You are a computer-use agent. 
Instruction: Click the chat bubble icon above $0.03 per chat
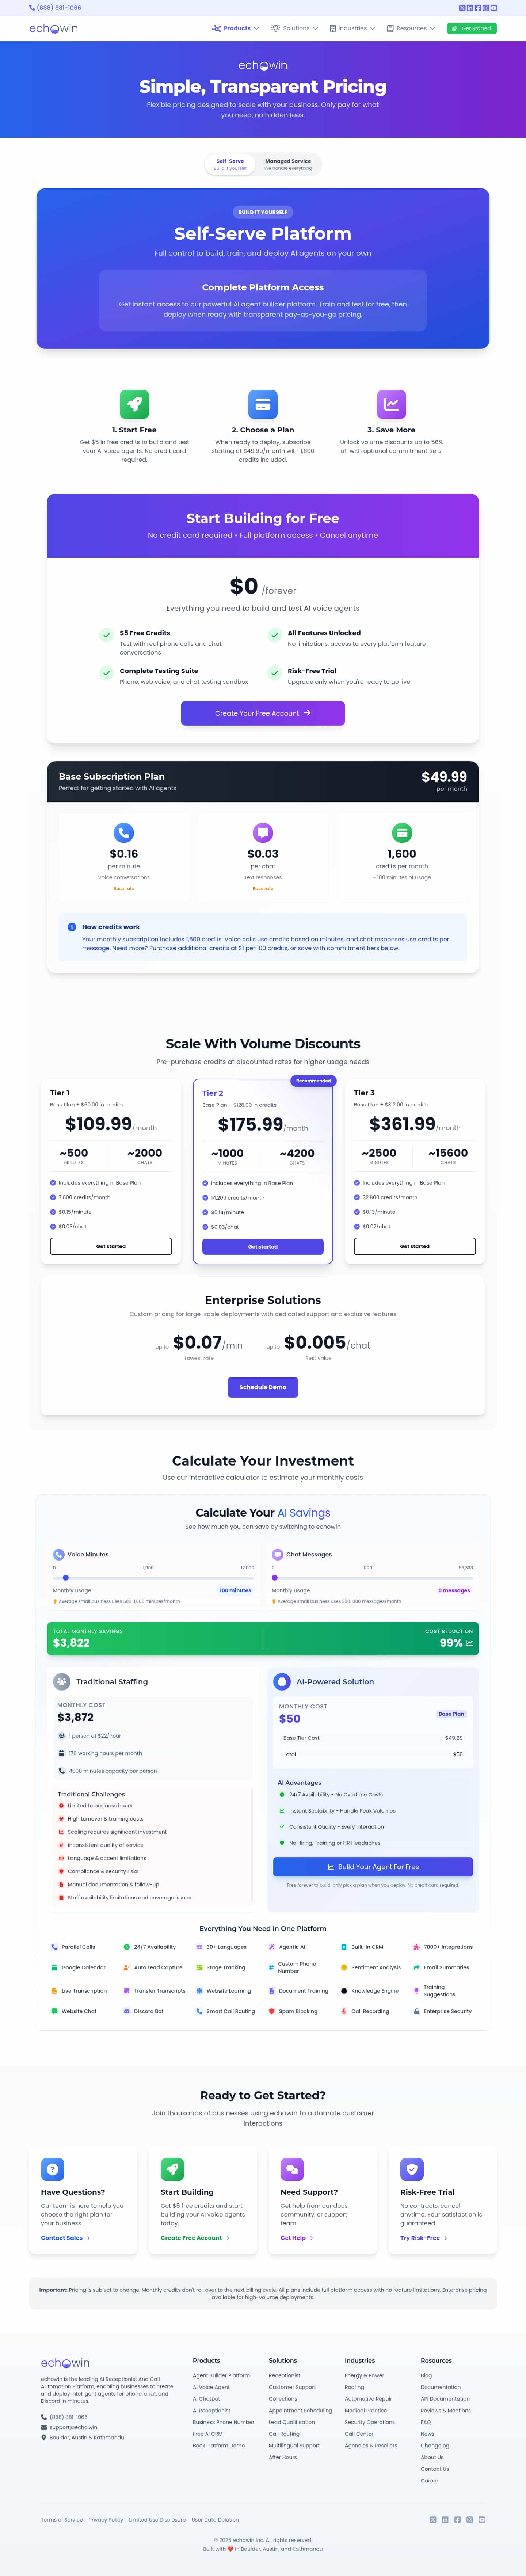[263, 832]
